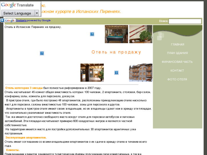Open the billiard table room photo
Image resolution: width=207 pixels, height=155 pixels.
[116, 34]
